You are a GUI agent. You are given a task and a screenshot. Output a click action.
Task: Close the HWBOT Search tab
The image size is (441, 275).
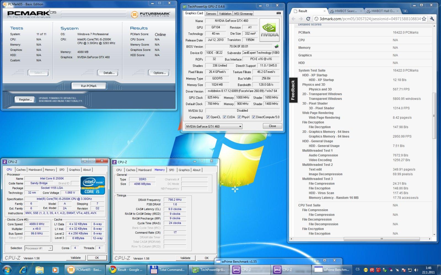point(361,11)
